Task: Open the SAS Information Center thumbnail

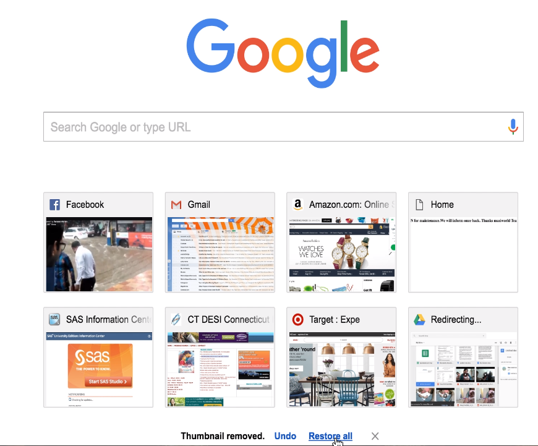Action: click(x=99, y=369)
